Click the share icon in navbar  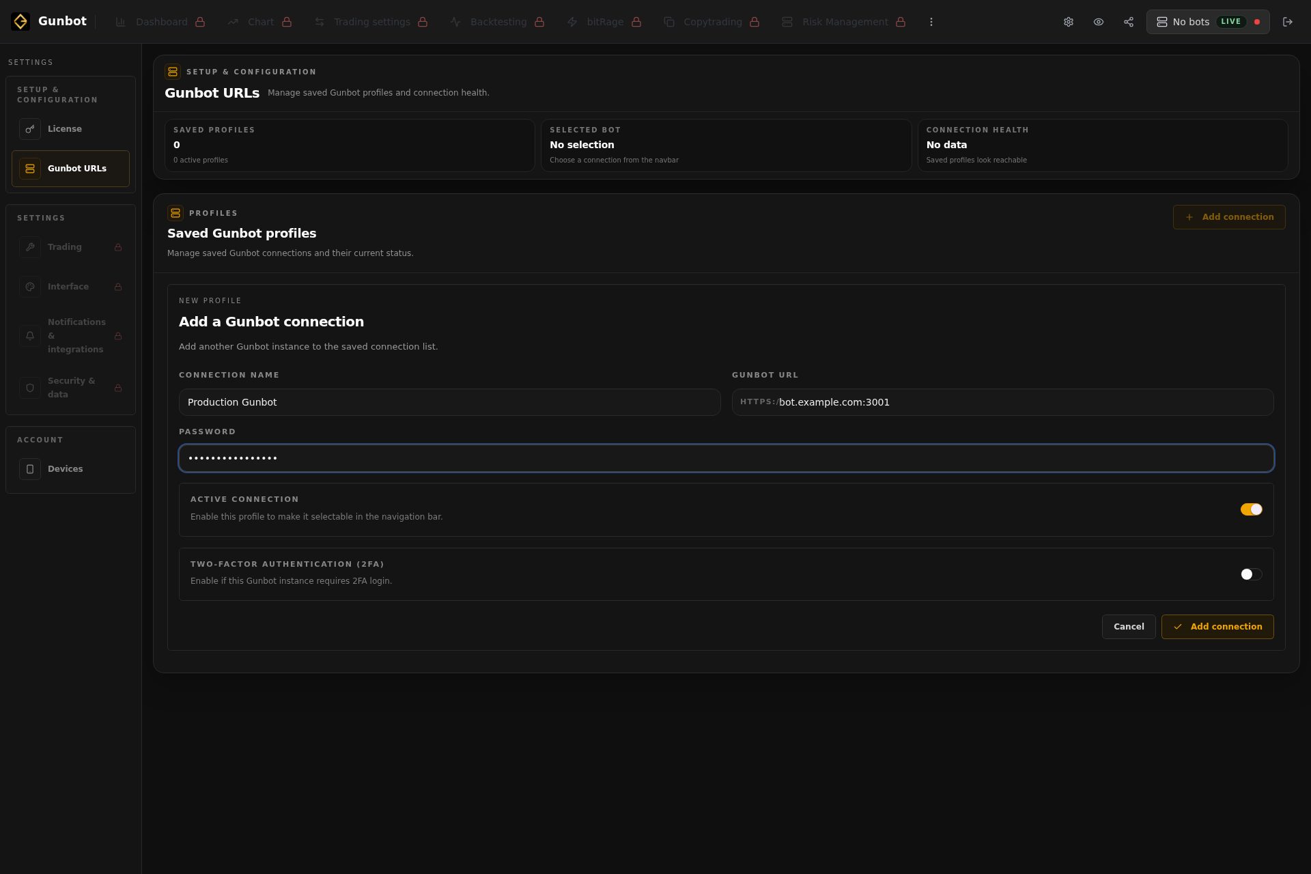pos(1129,22)
